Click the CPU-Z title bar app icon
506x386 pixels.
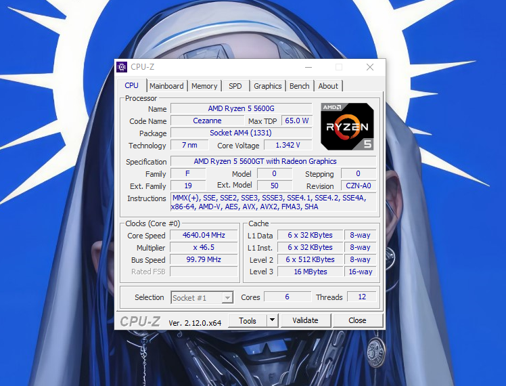pos(122,67)
